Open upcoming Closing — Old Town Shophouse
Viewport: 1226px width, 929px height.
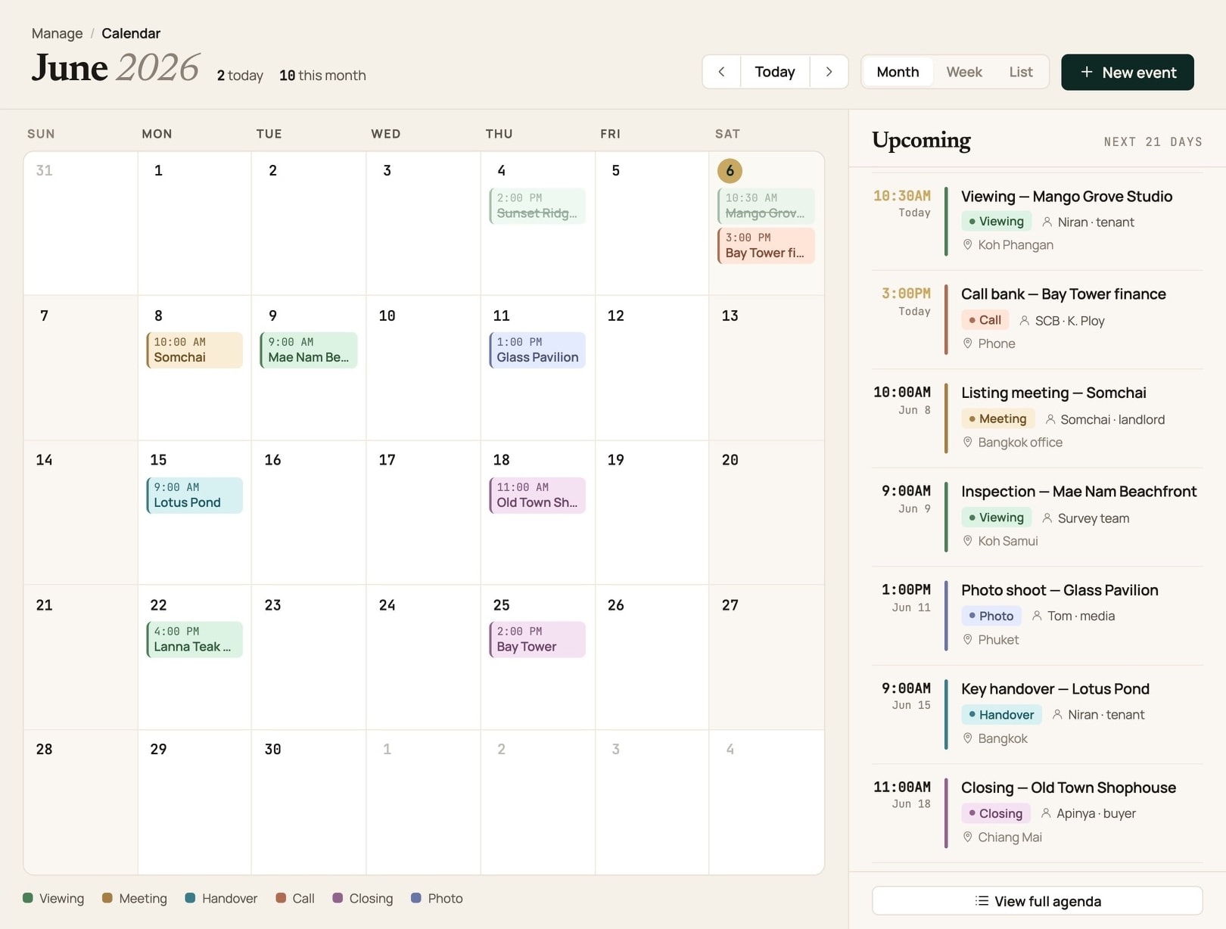(1069, 788)
